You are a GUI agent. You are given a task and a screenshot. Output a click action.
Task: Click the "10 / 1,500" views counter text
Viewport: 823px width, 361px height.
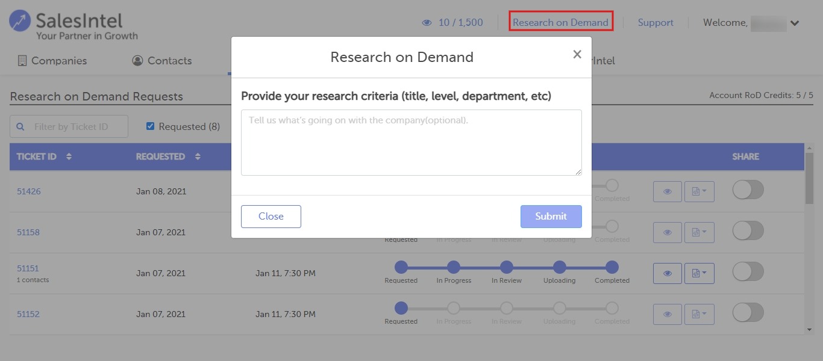(461, 23)
